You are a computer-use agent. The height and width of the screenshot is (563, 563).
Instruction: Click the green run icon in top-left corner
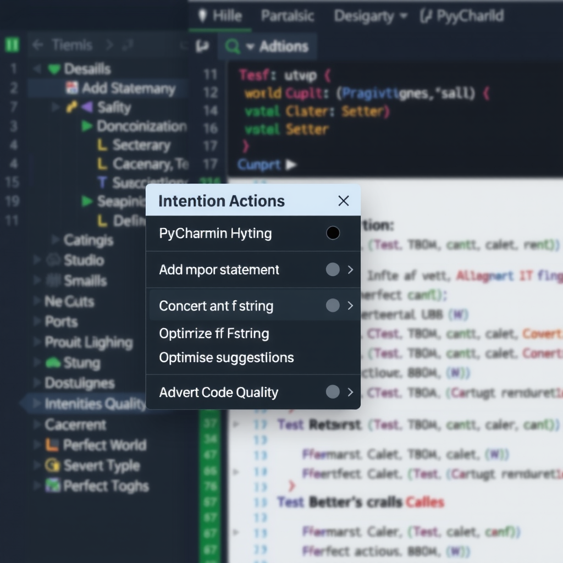[12, 46]
